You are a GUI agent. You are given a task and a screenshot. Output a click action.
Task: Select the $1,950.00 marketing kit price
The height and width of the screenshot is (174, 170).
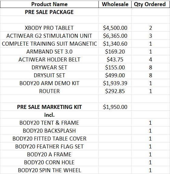[115, 107]
